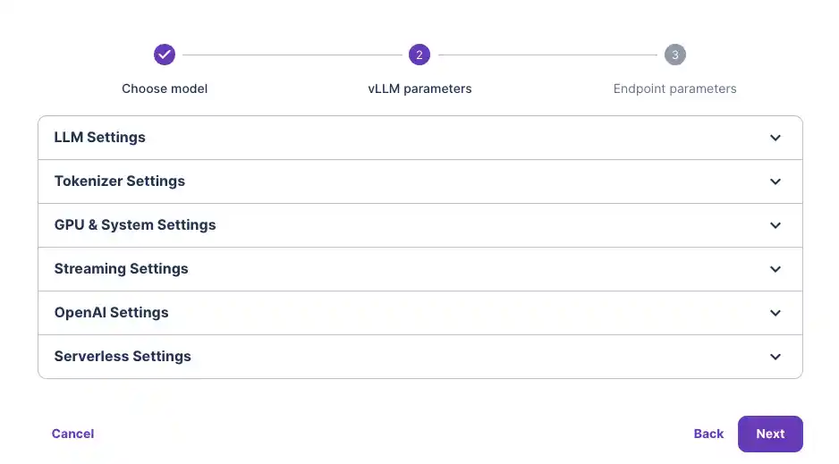839x464 pixels.
Task: Open the Streaming Settings section header
Action: pyautogui.click(x=122, y=269)
